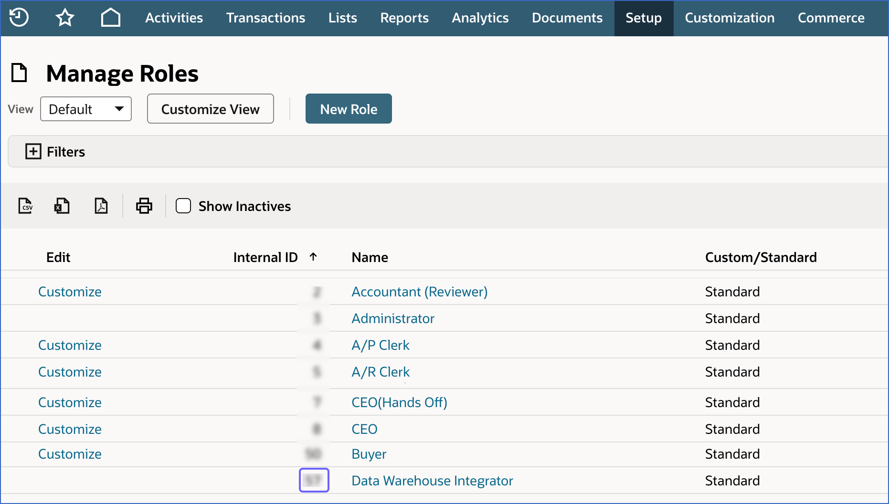Open the Reports menu
Viewport: 889px width, 504px height.
click(x=404, y=18)
